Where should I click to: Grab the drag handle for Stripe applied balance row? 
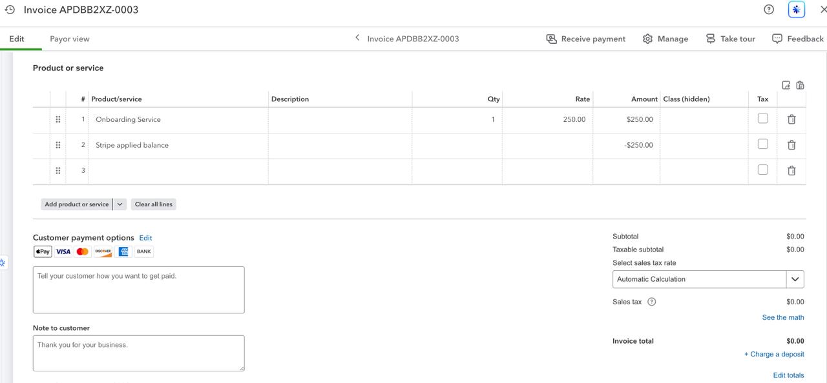pos(58,145)
